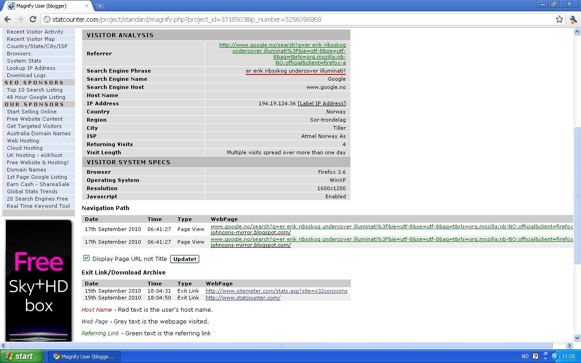This screenshot has width=581, height=363.
Task: Click the Firefox 3.6 browser value
Action: [332, 172]
